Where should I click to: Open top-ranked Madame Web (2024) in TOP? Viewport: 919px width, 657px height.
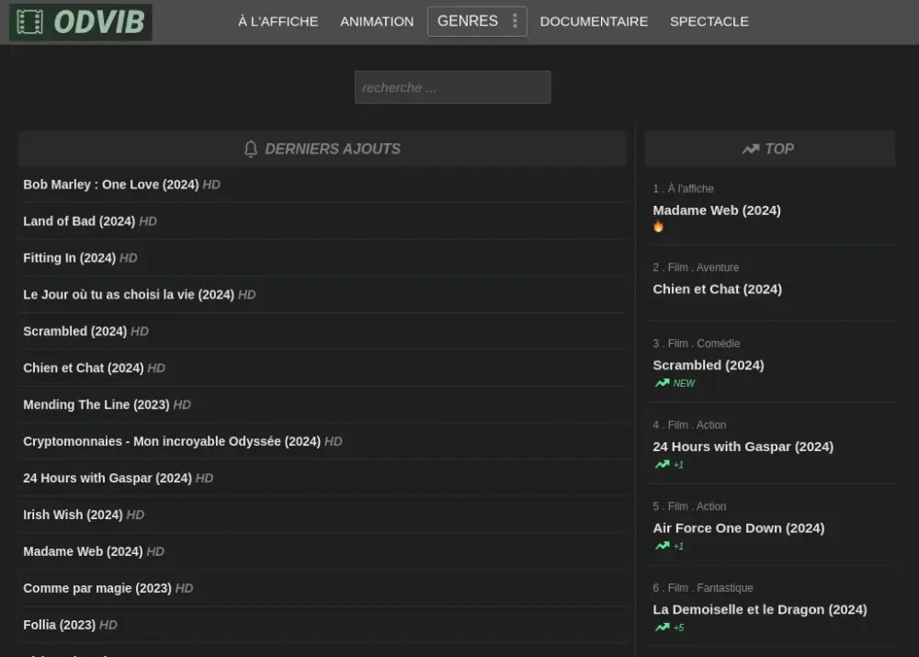(717, 210)
